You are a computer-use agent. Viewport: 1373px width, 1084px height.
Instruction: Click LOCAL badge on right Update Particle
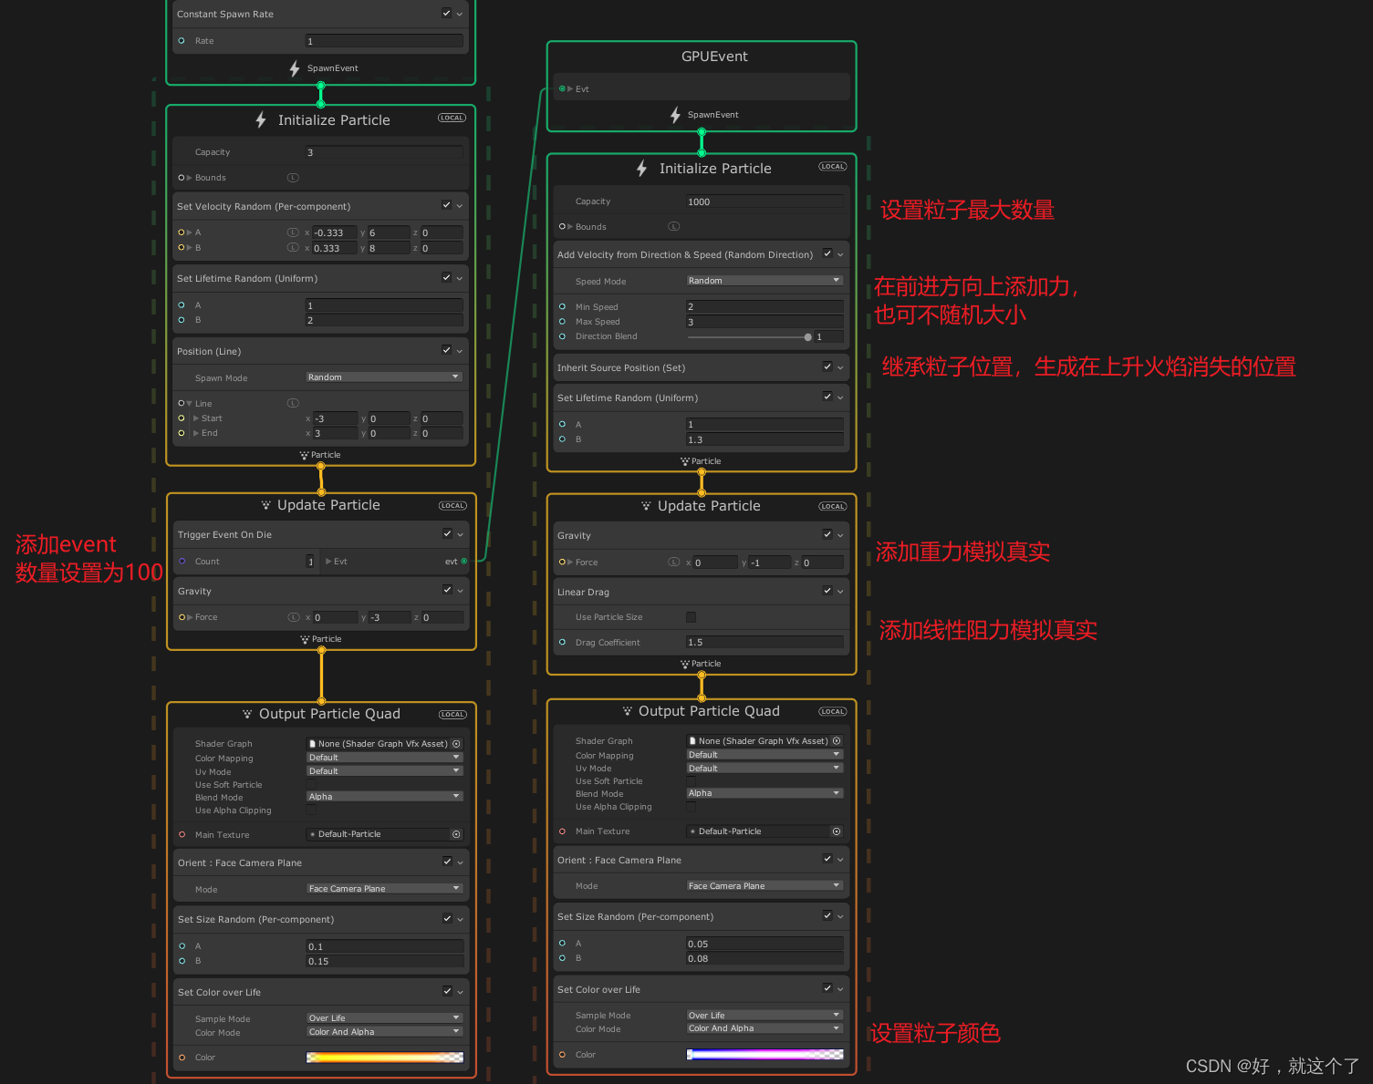click(832, 506)
